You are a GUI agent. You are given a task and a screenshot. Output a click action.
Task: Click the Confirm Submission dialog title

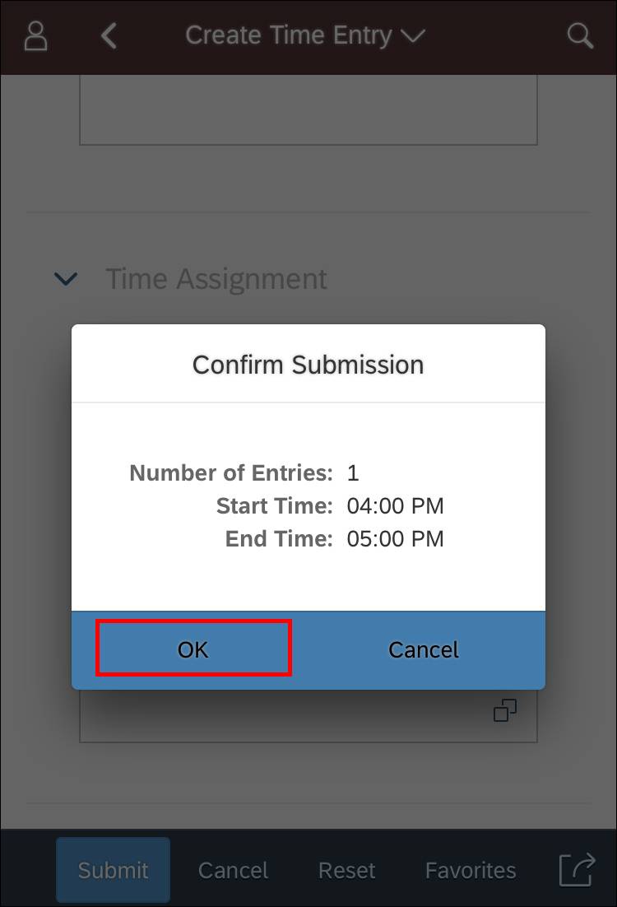(308, 365)
